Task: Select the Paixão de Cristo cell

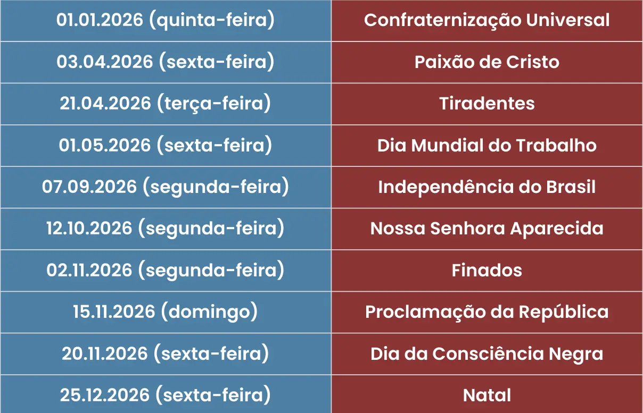Action: pyautogui.click(x=487, y=62)
